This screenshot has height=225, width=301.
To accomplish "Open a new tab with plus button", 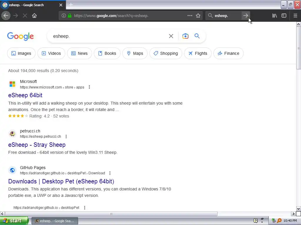I will (x=71, y=5).
